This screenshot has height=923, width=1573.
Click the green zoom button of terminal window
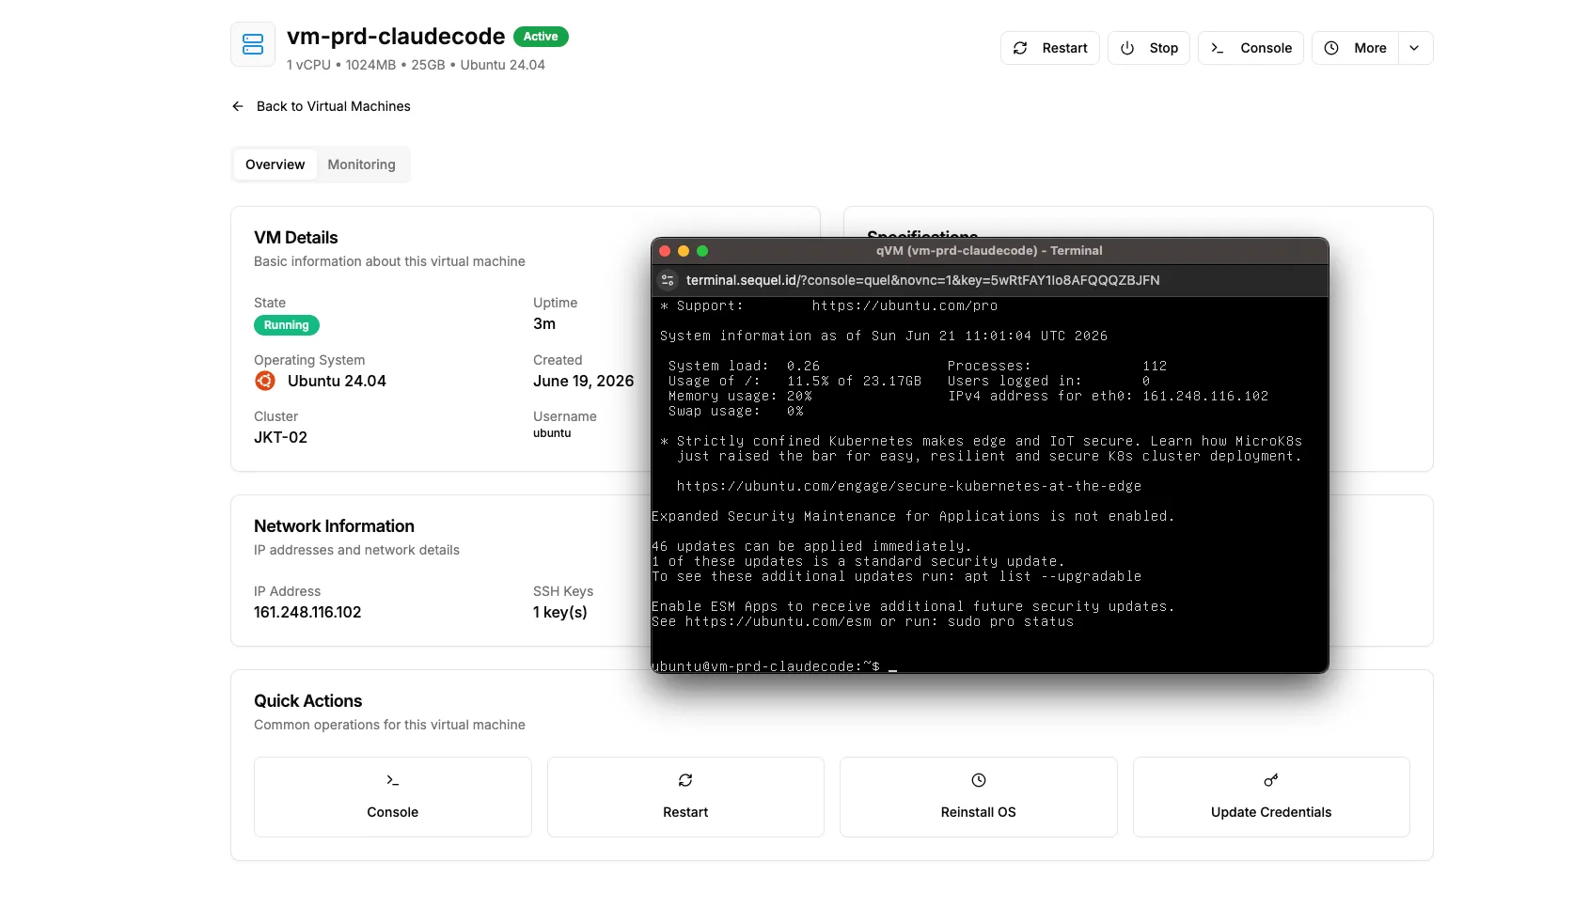(702, 251)
